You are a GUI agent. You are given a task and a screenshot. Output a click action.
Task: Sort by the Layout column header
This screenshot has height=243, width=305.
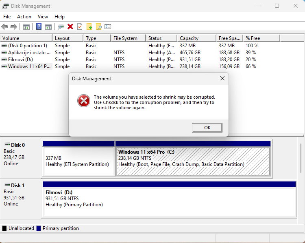click(68, 38)
